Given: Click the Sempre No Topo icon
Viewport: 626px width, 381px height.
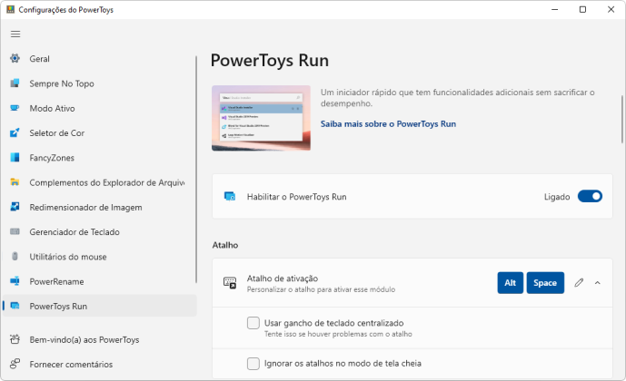Looking at the screenshot, I should point(15,83).
